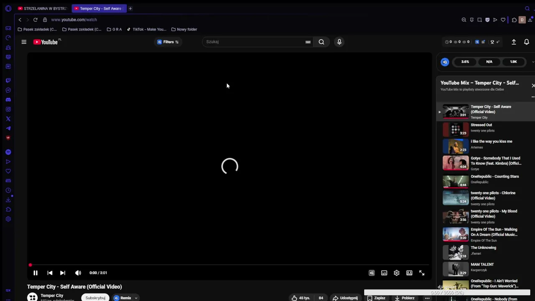Switch to STRZELANINA W BYSTRZ tab
This screenshot has width=535, height=301.
coord(42,8)
